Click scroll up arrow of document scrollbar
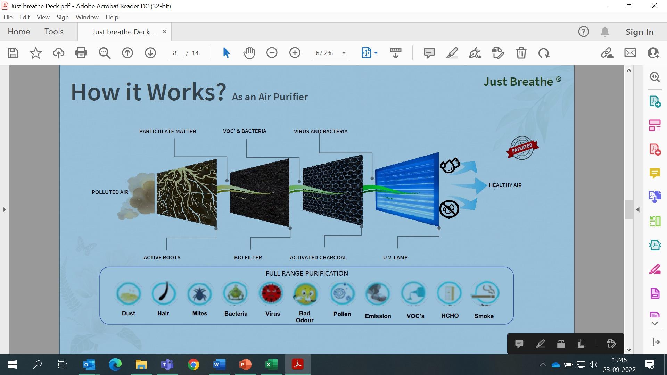 (x=629, y=70)
